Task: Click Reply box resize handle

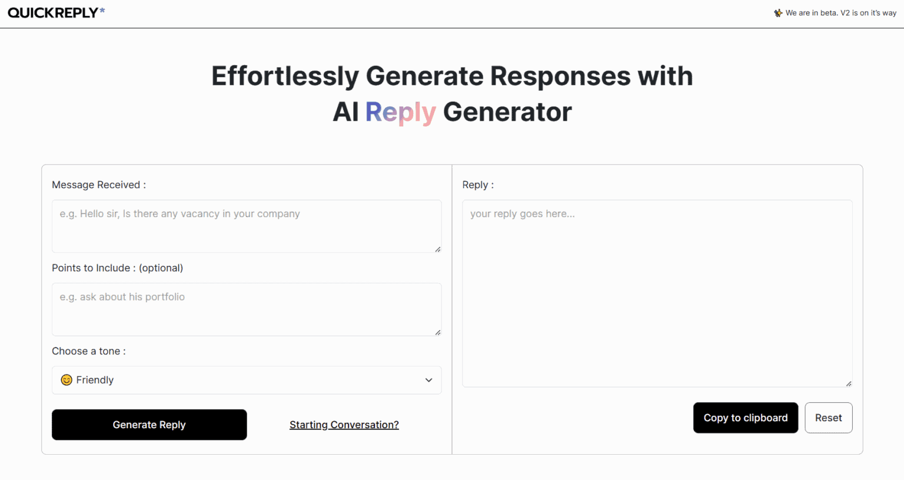Action: (849, 384)
